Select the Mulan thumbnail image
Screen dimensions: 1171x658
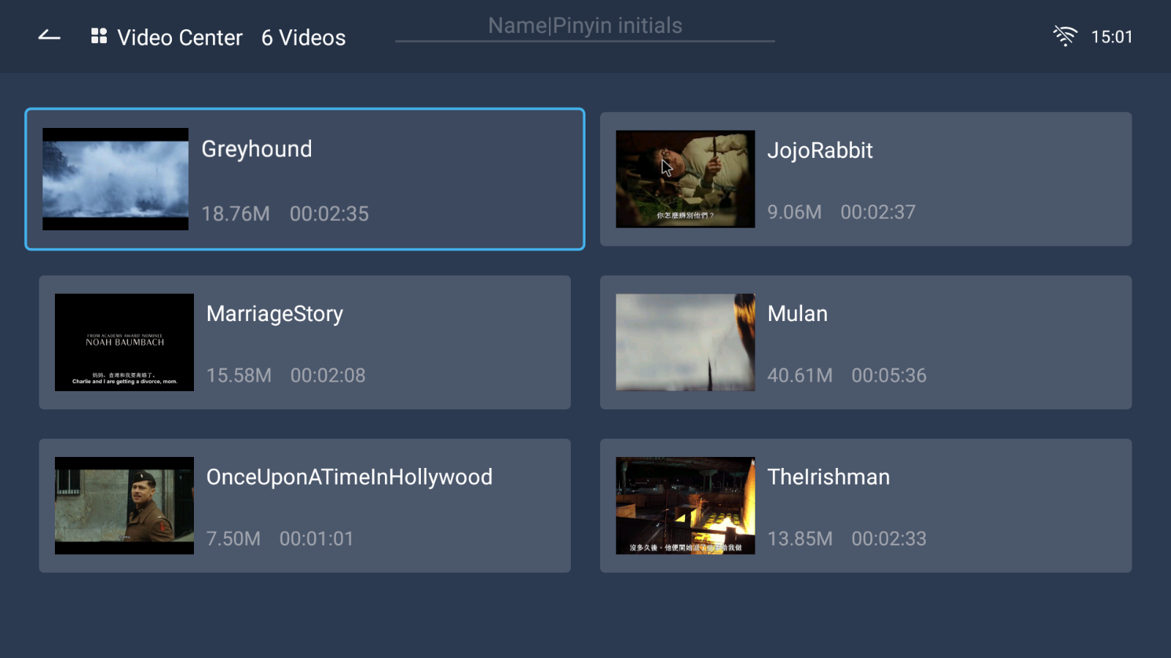[x=685, y=342]
